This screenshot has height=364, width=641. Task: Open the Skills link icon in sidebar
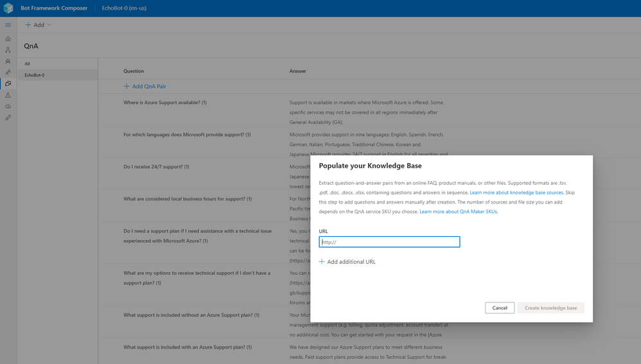[8, 117]
